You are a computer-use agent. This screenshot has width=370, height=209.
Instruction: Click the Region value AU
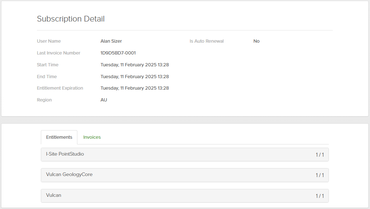point(104,100)
